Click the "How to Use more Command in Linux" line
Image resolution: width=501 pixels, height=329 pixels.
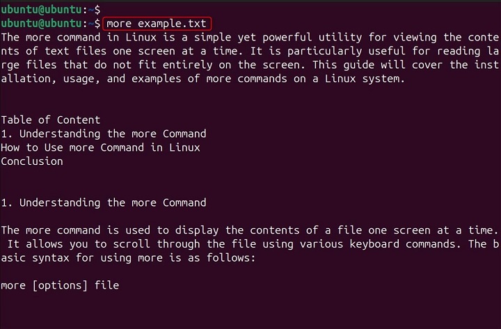[101, 147]
